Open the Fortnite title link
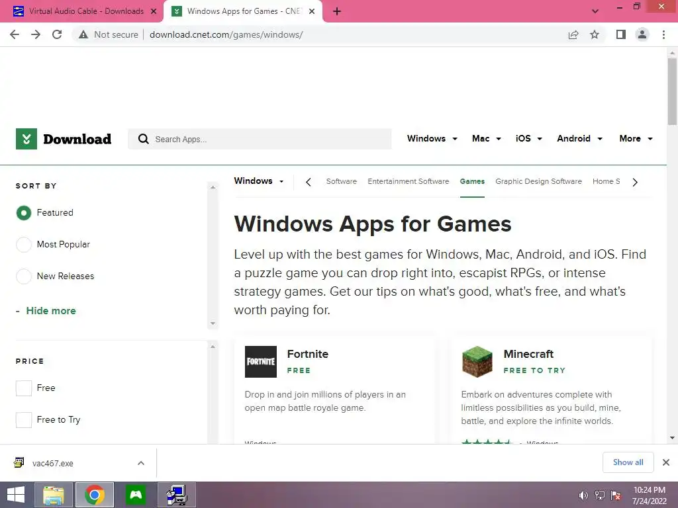This screenshot has height=508, width=678. (307, 354)
